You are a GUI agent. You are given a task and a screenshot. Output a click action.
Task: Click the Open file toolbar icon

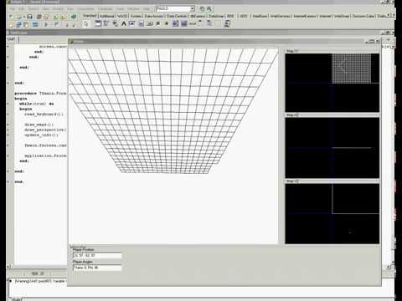tap(18, 17)
